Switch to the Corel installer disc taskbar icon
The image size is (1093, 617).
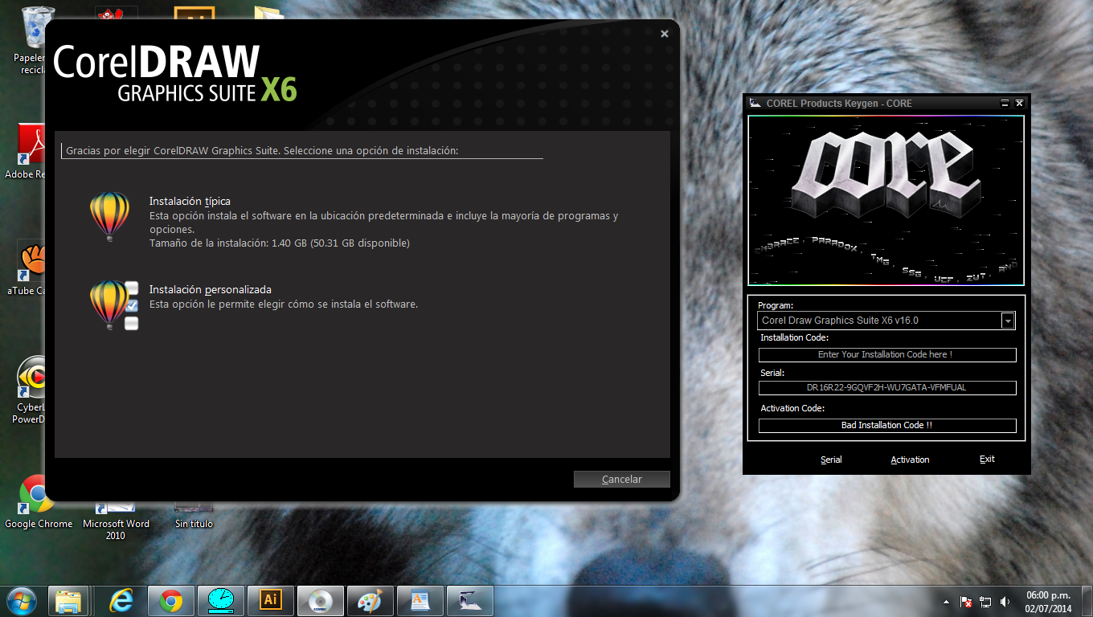pyautogui.click(x=321, y=600)
